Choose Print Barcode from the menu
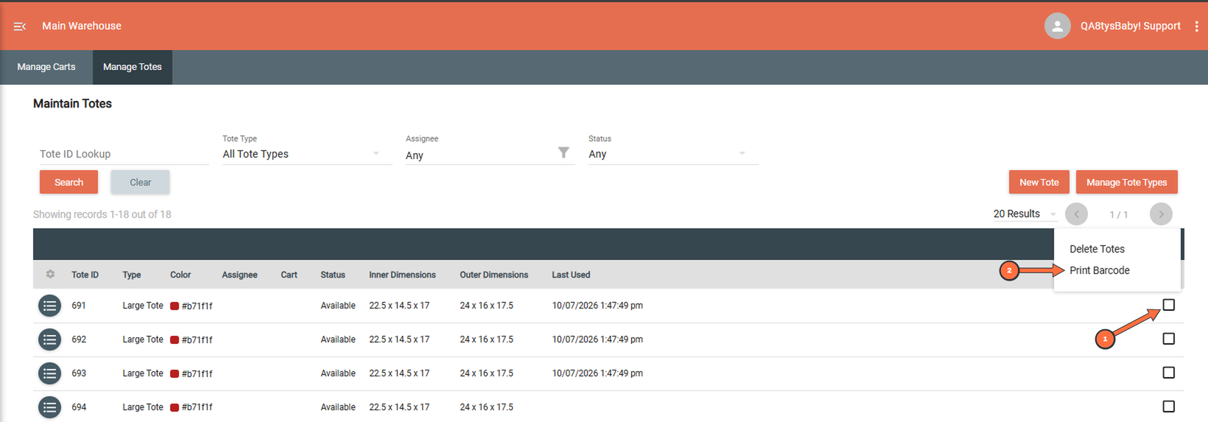This screenshot has width=1208, height=422. 1099,270
